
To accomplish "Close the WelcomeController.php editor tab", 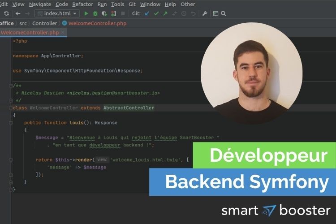I will (63, 32).
